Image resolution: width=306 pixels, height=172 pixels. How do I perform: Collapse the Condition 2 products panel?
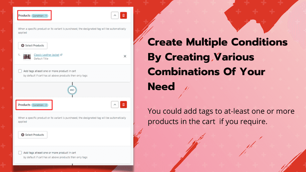click(115, 105)
